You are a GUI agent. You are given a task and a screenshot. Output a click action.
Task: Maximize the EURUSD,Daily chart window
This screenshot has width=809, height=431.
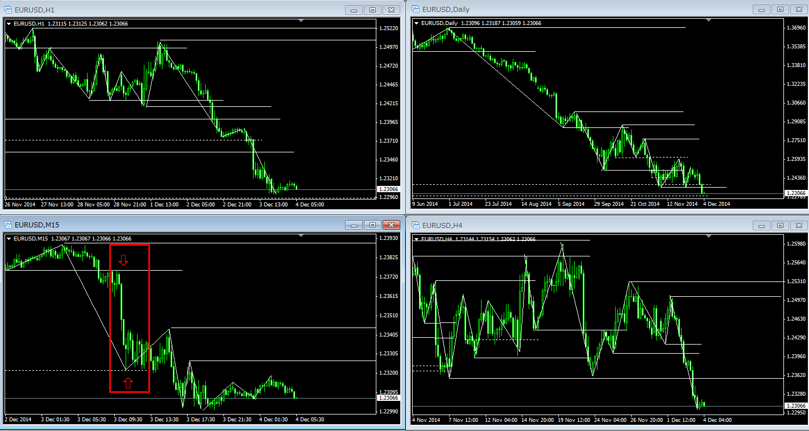pos(780,9)
